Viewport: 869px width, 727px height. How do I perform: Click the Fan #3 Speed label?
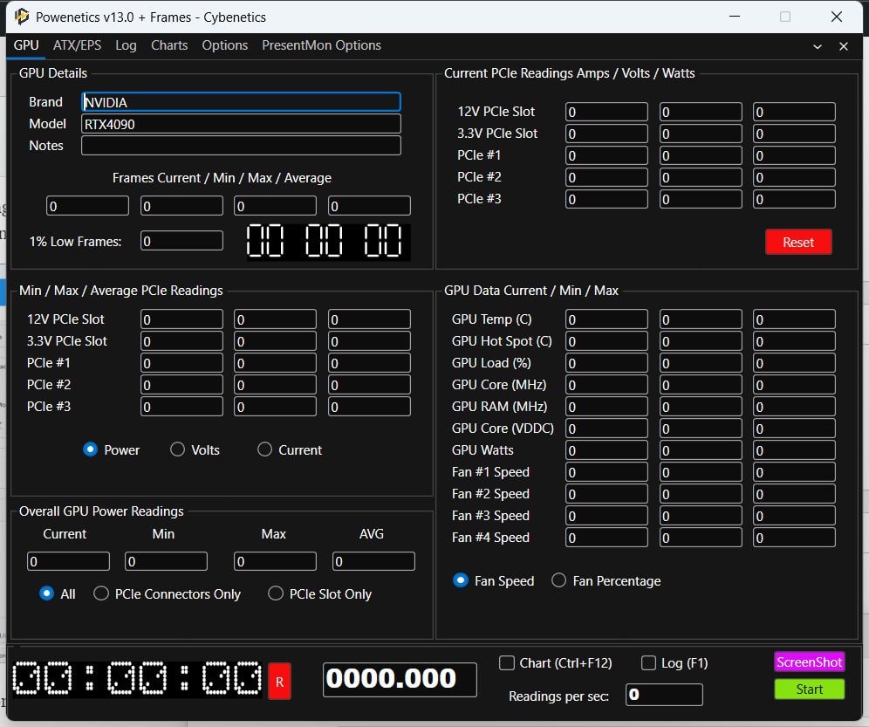[490, 516]
